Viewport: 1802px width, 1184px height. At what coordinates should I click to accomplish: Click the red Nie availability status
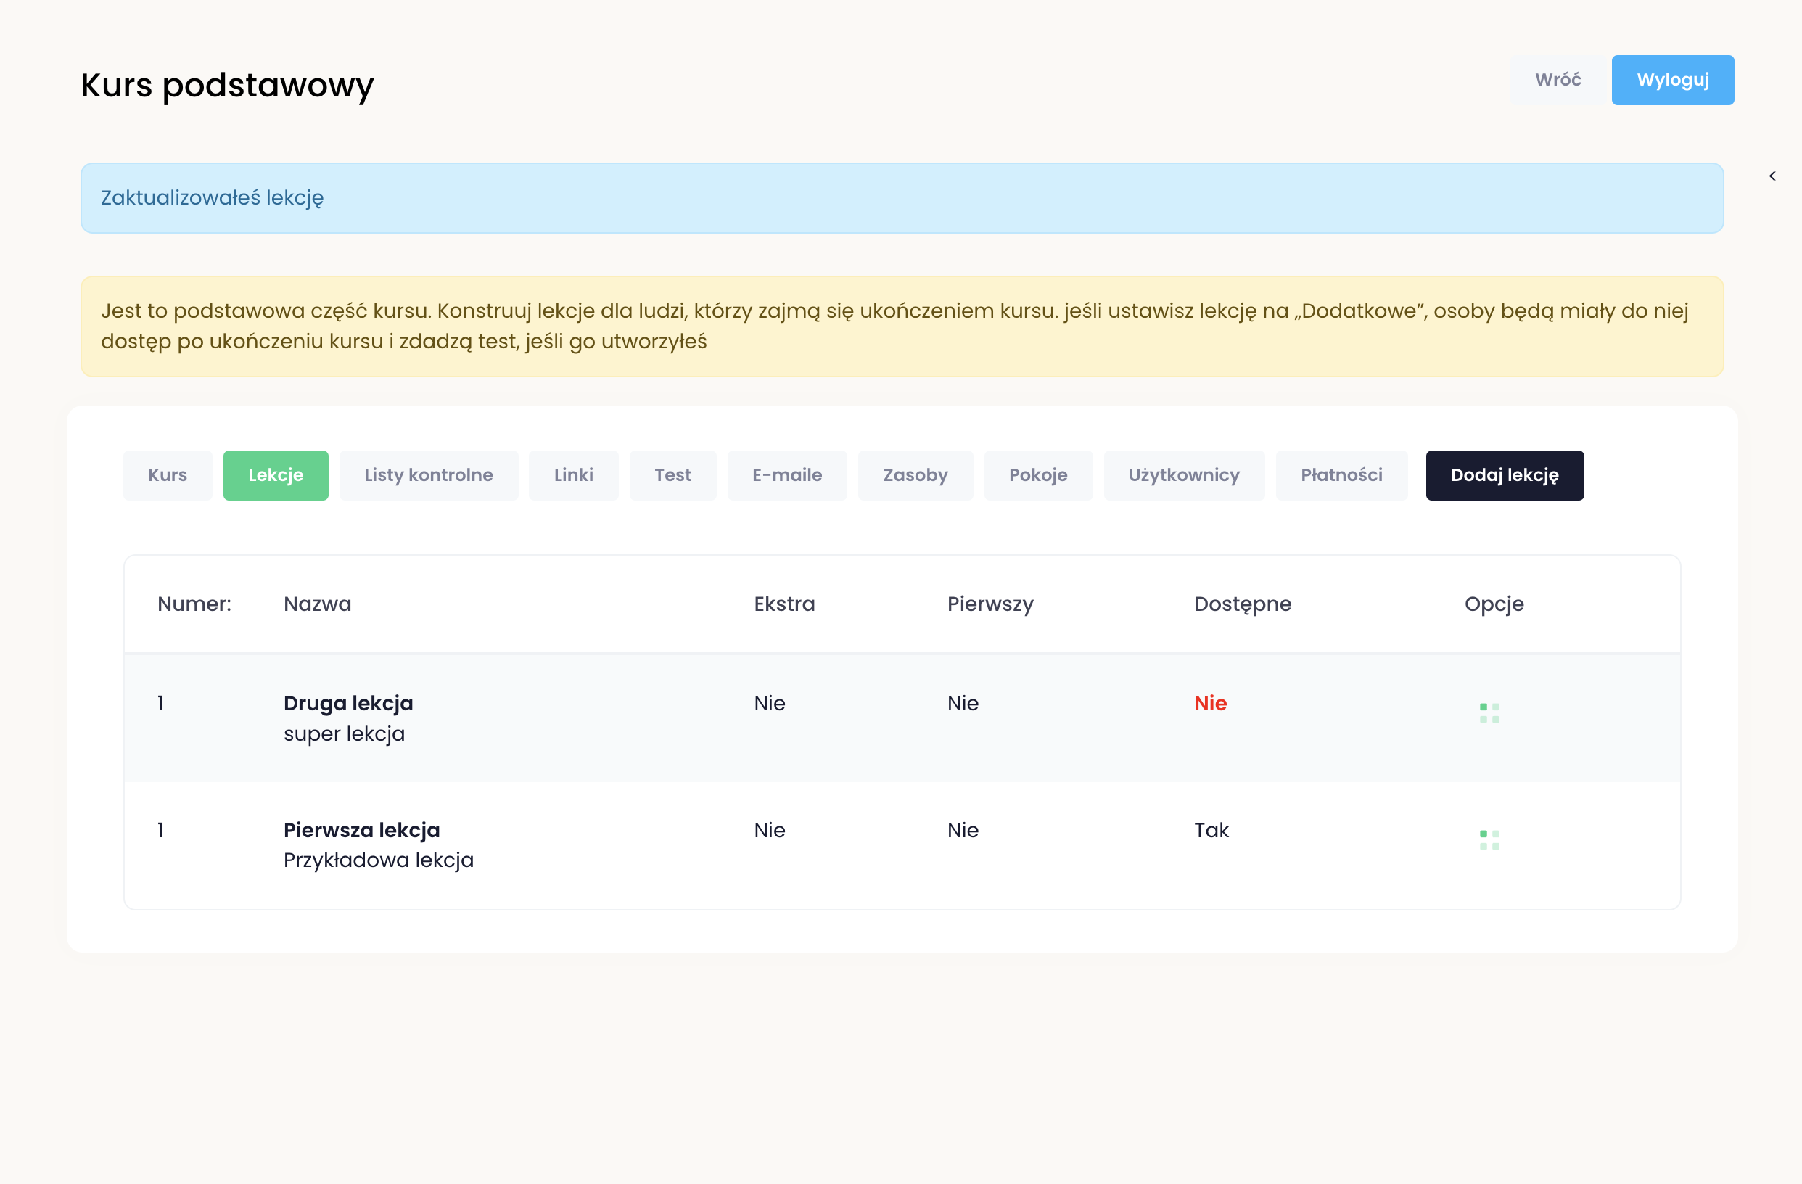1210,702
